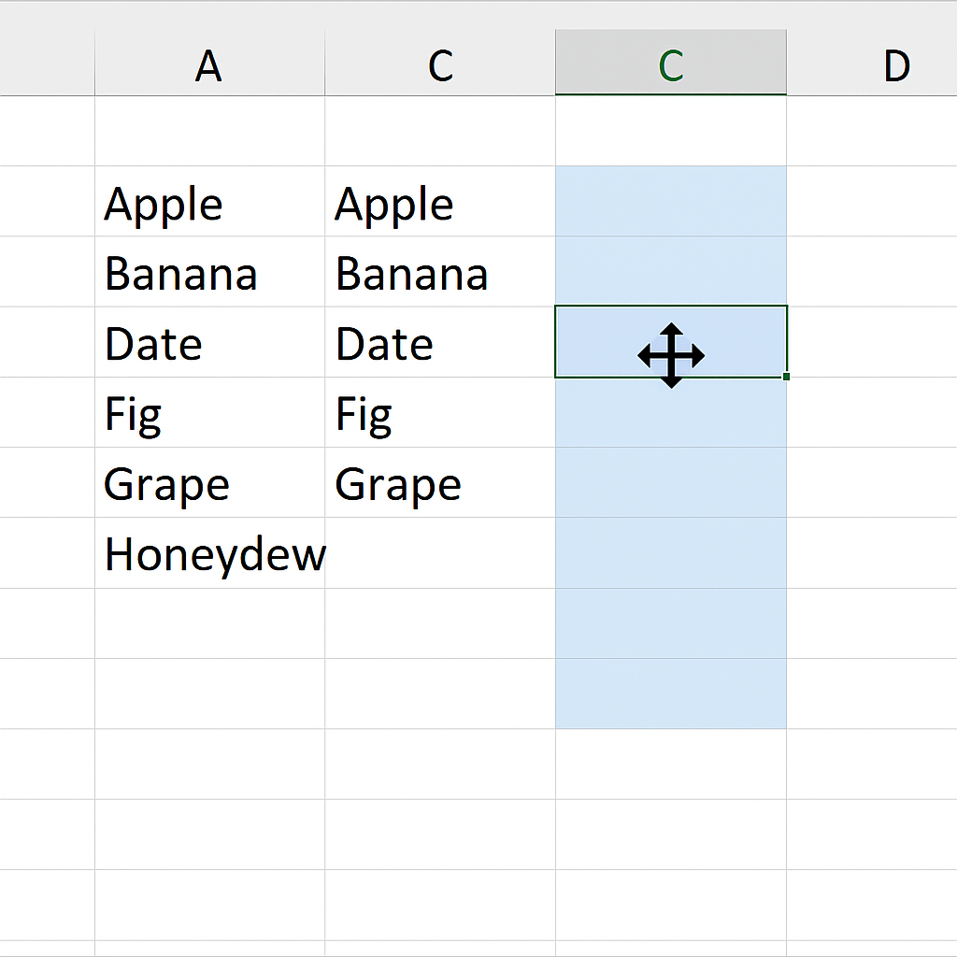This screenshot has width=957, height=957.
Task: Select the Apple cell in column A
Action: [x=209, y=202]
